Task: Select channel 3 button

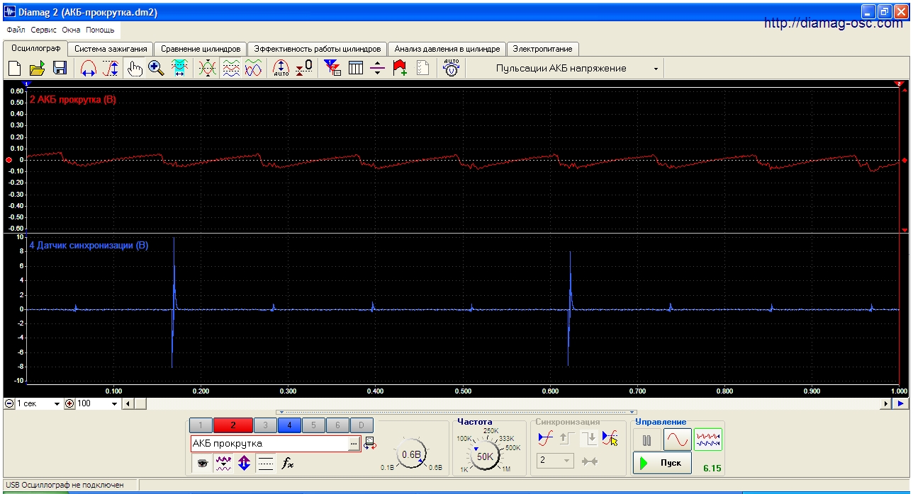Action: [x=266, y=425]
